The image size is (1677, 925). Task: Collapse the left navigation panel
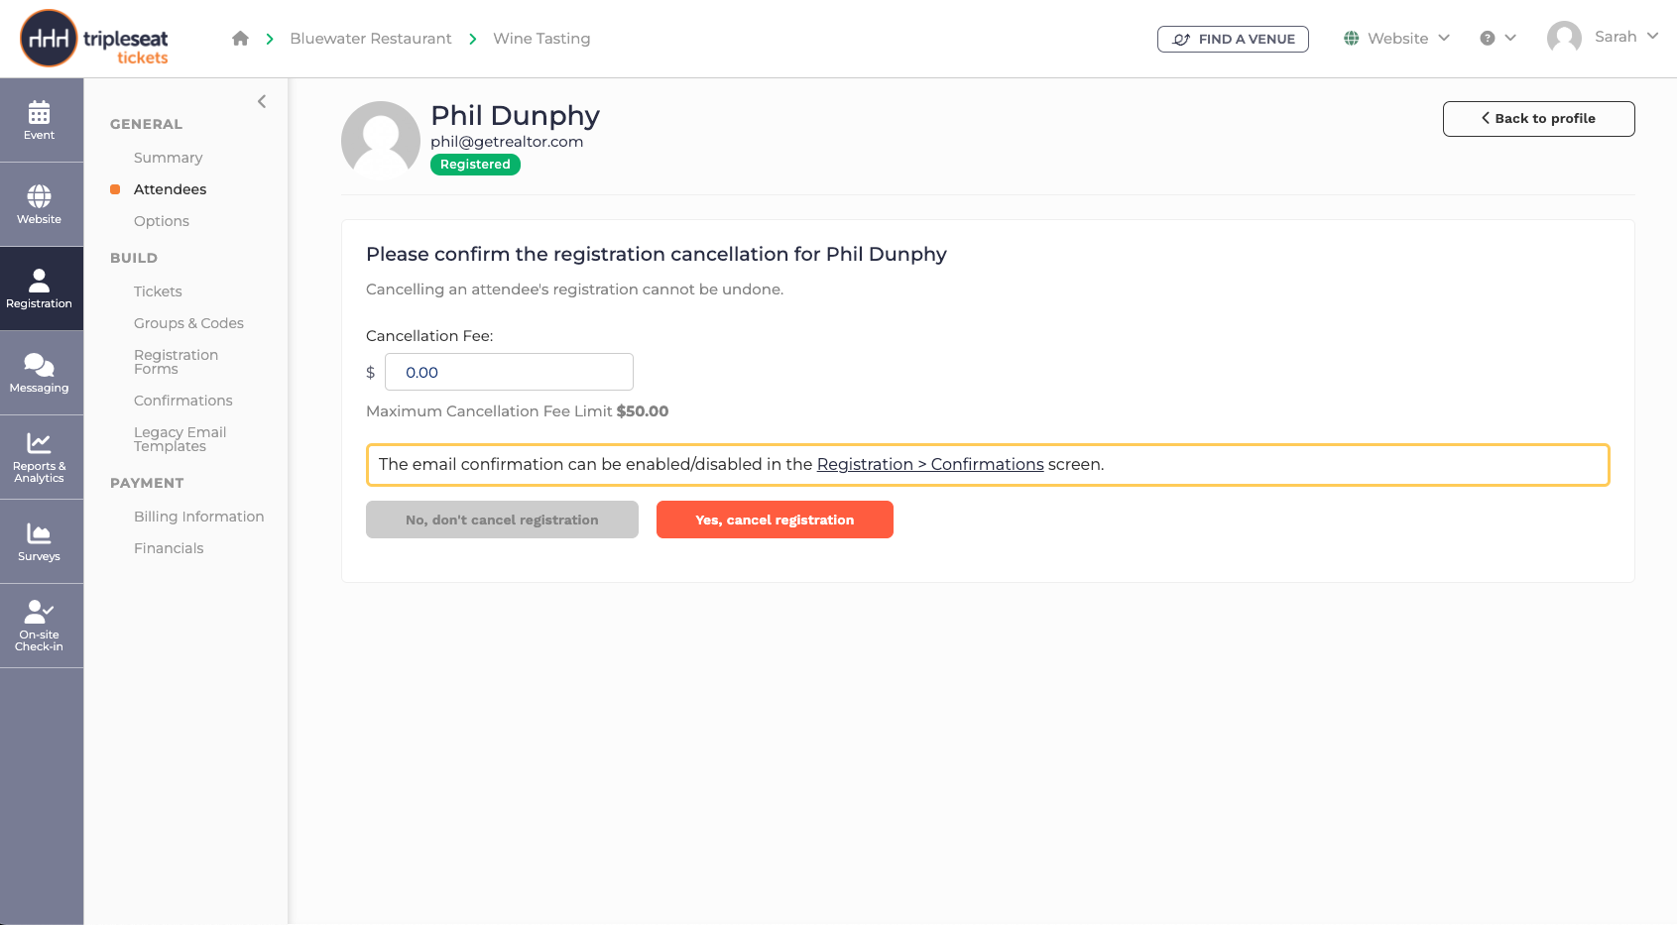coord(262,101)
